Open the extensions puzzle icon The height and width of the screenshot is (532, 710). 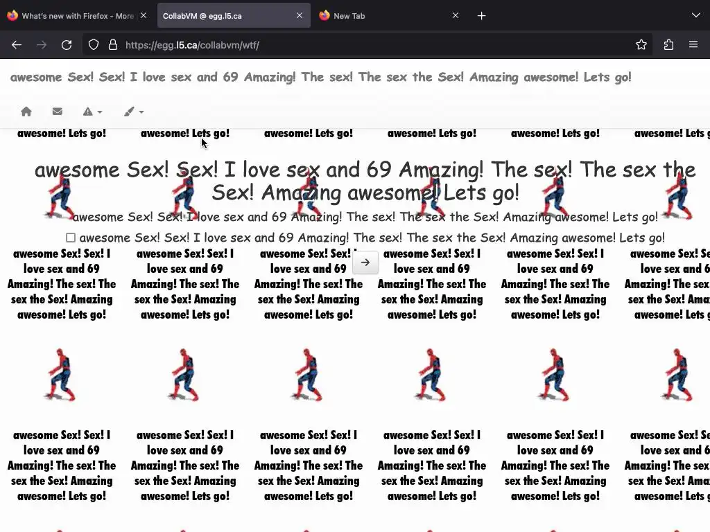pyautogui.click(x=668, y=44)
